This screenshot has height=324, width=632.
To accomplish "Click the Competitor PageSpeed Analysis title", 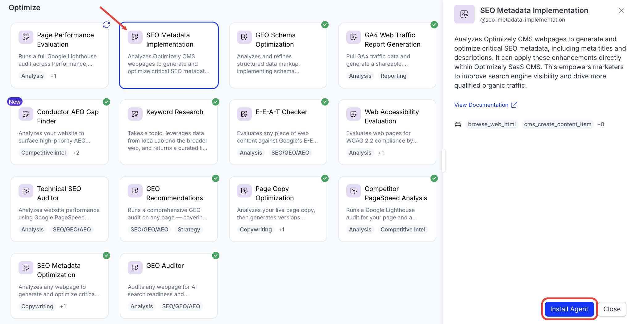I will pyautogui.click(x=396, y=193).
